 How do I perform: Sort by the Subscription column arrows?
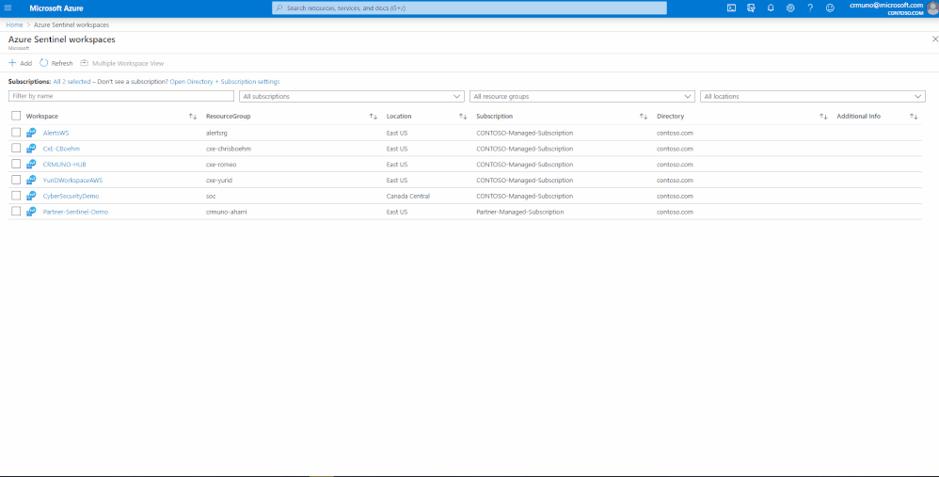coord(644,116)
